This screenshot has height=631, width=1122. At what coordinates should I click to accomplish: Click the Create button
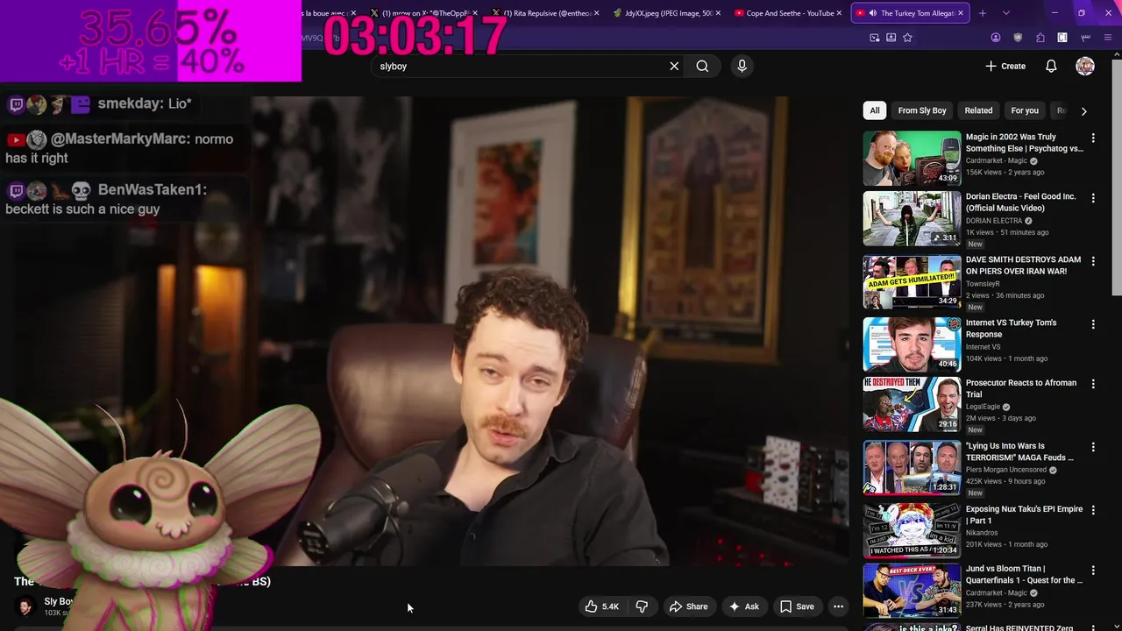(x=1005, y=66)
